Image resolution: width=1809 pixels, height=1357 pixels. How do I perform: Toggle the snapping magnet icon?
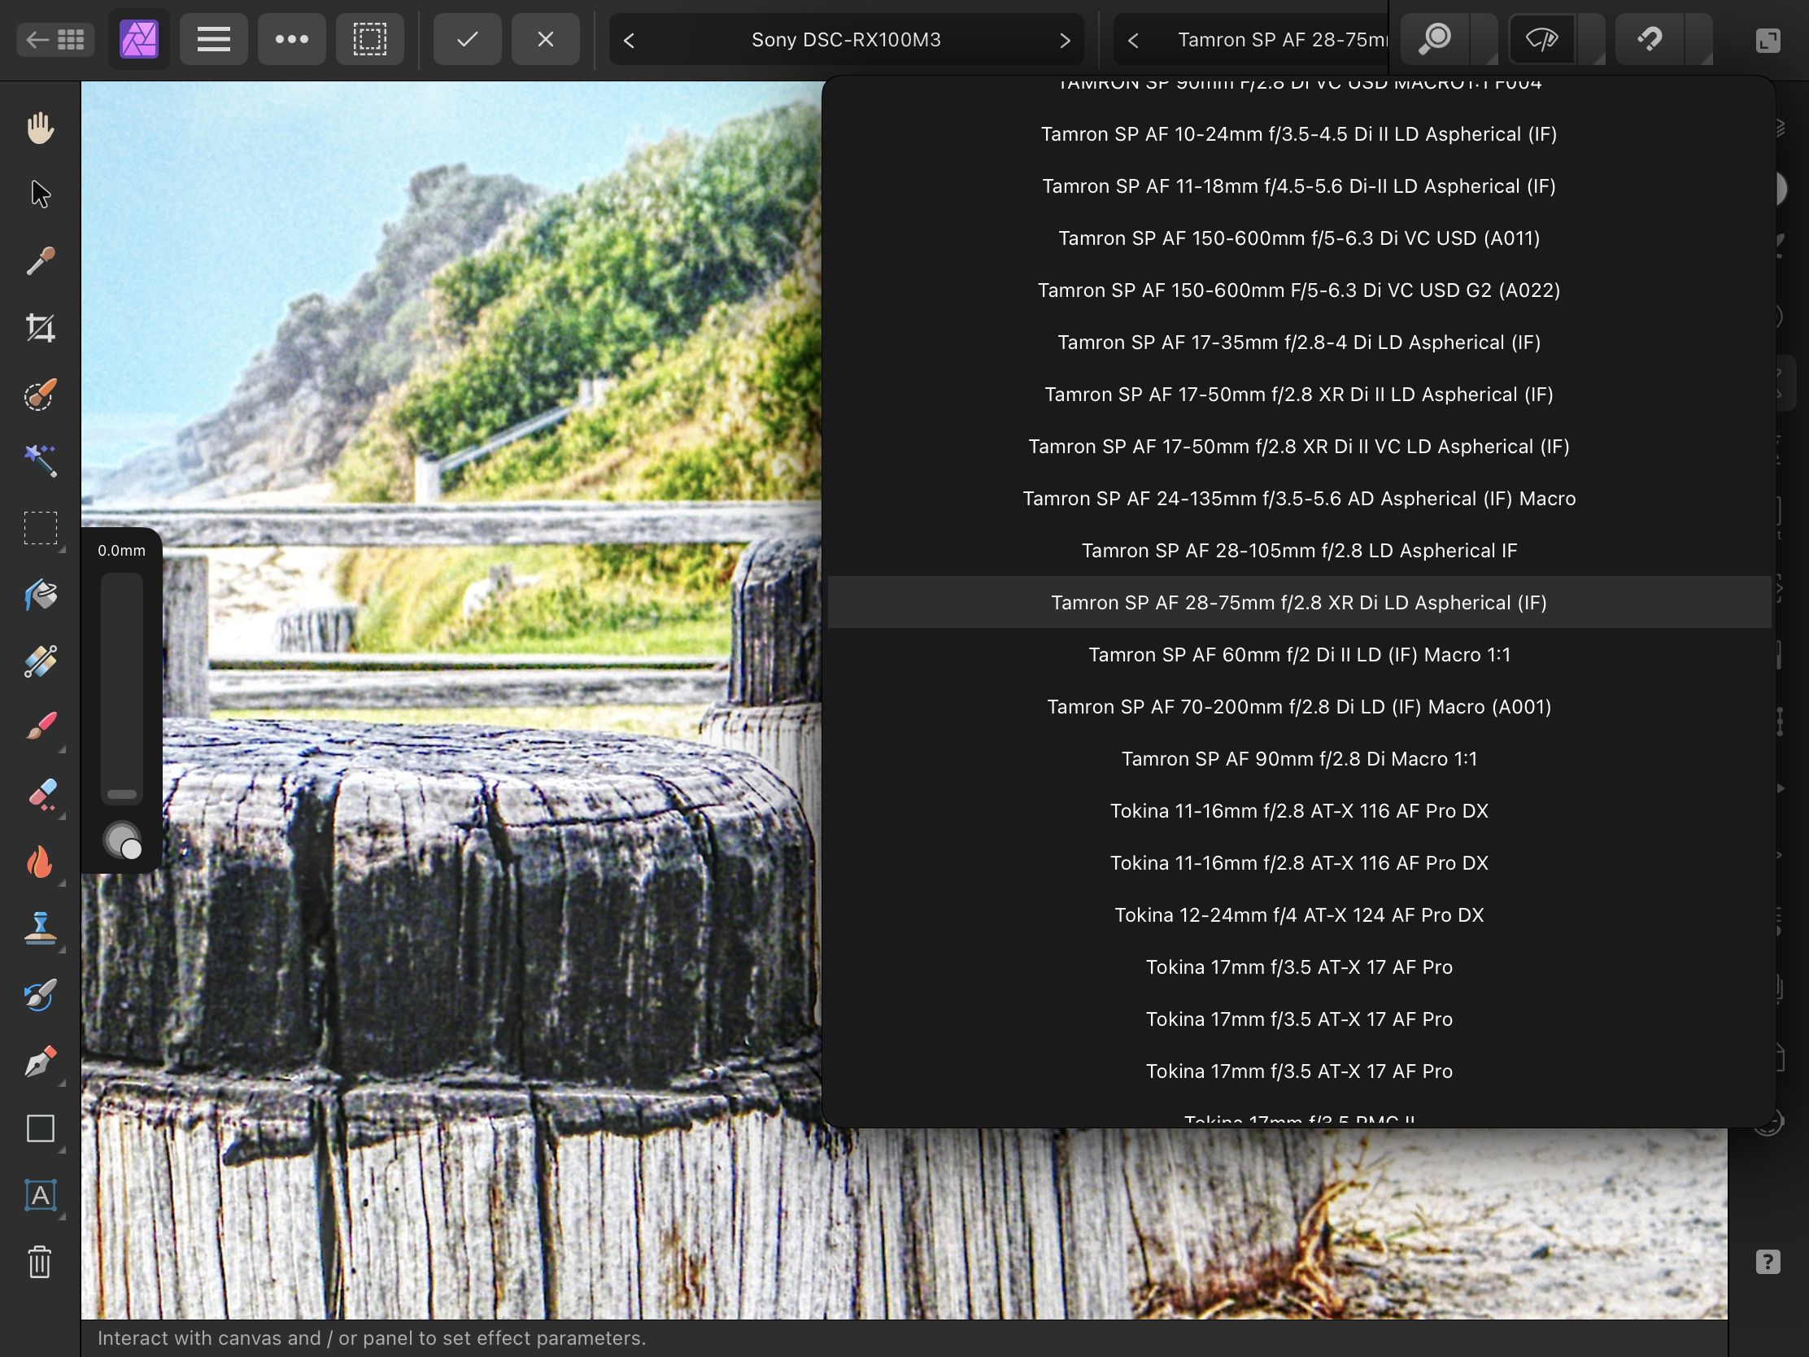click(1650, 39)
